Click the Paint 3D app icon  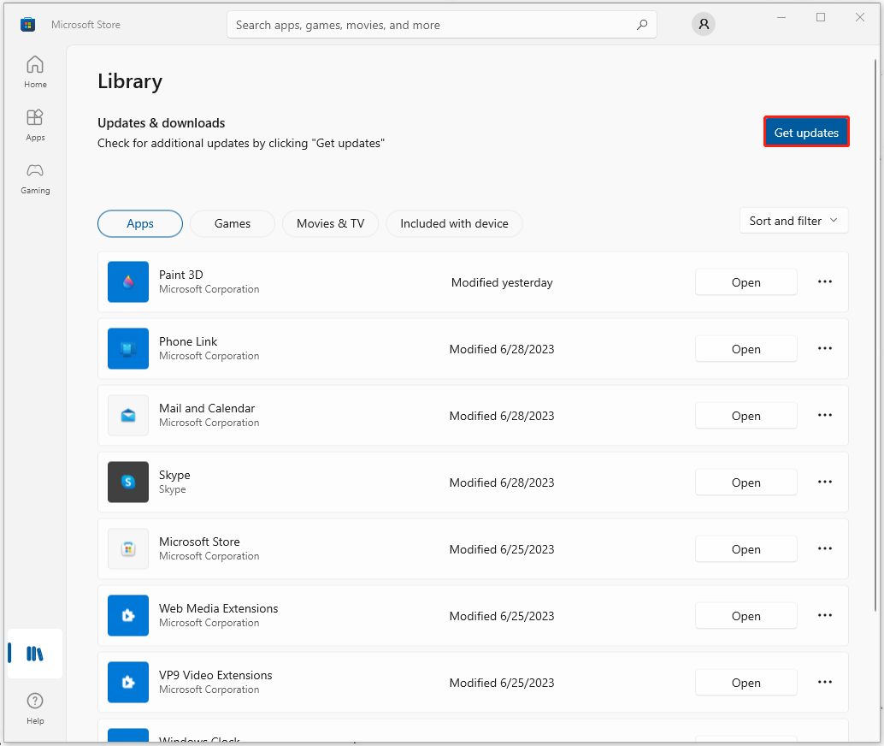128,281
